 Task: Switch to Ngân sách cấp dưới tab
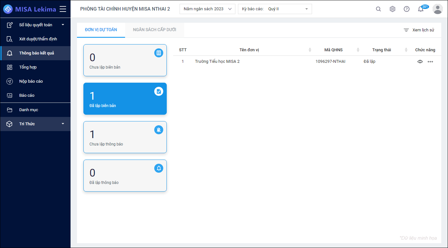pyautogui.click(x=155, y=30)
